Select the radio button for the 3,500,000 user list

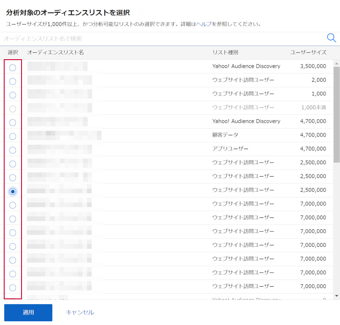(13, 68)
